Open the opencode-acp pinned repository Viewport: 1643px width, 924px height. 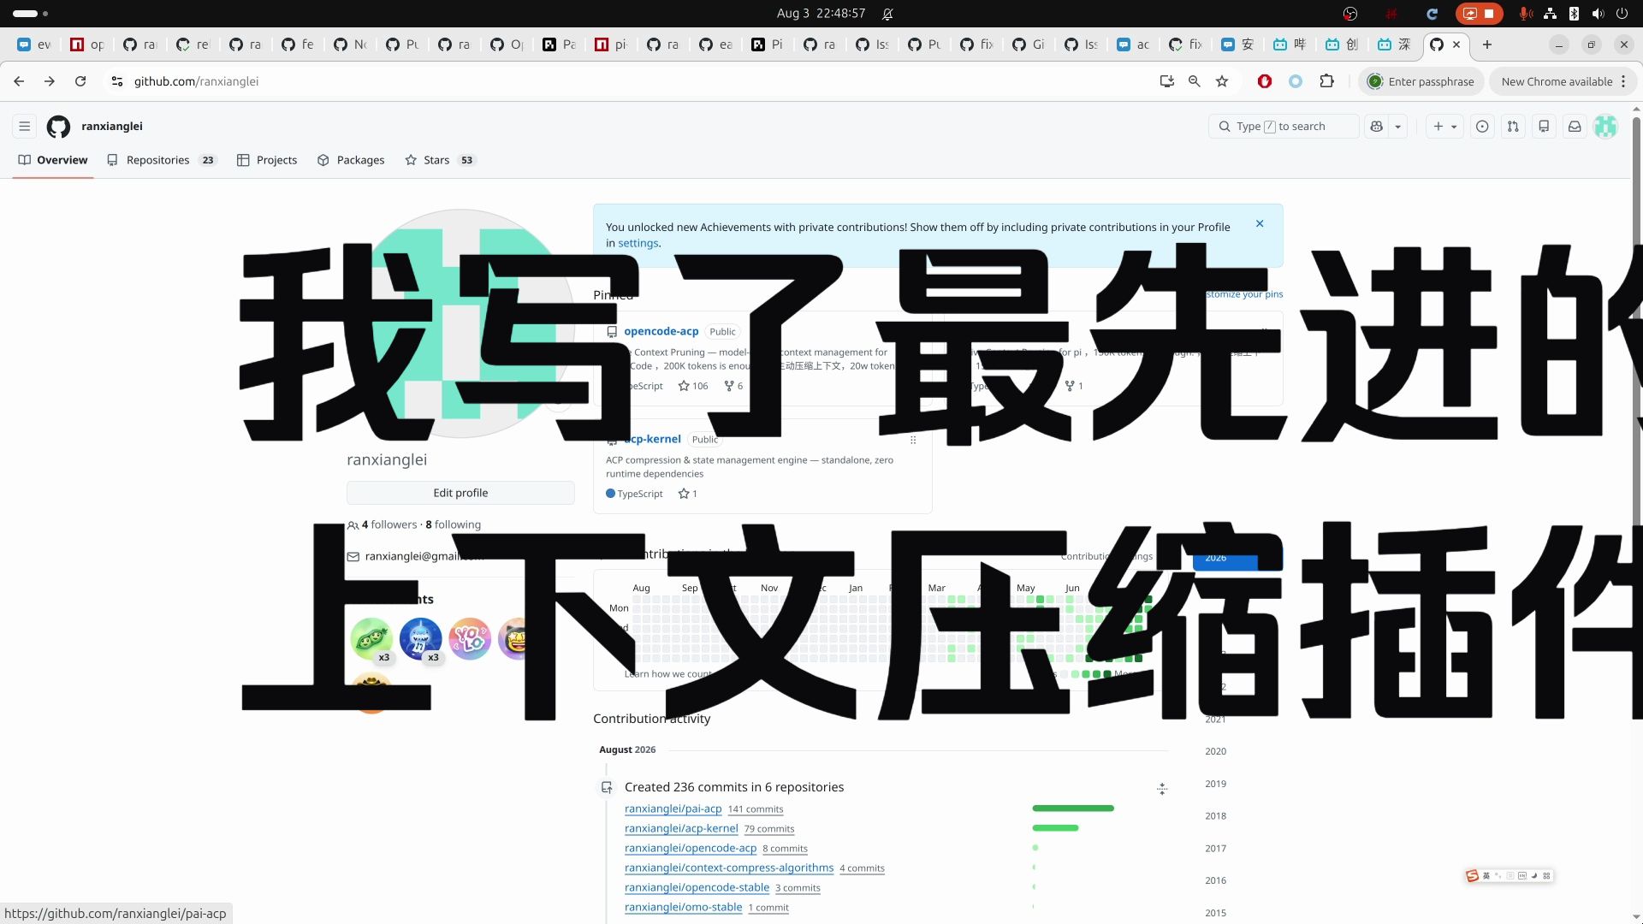[661, 331]
